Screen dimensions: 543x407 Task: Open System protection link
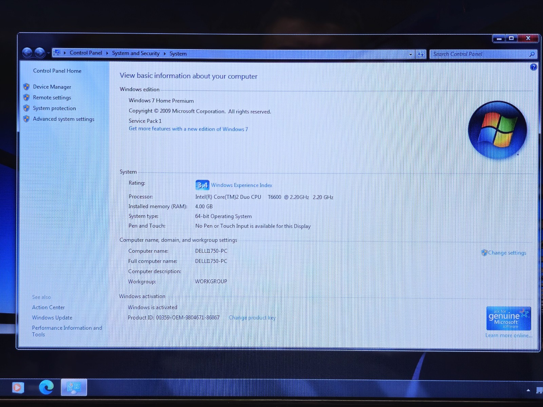click(54, 108)
